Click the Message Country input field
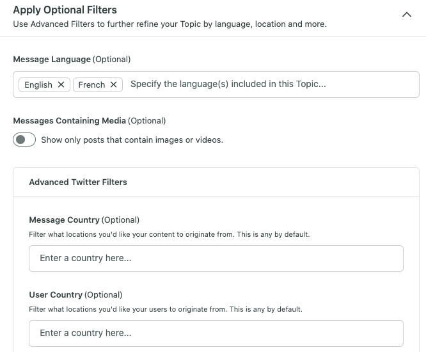 click(216, 258)
